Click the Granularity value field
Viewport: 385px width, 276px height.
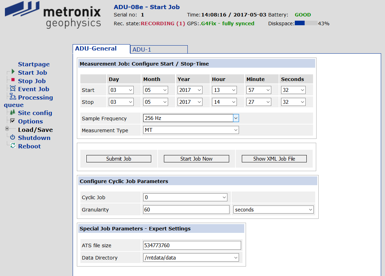click(186, 209)
